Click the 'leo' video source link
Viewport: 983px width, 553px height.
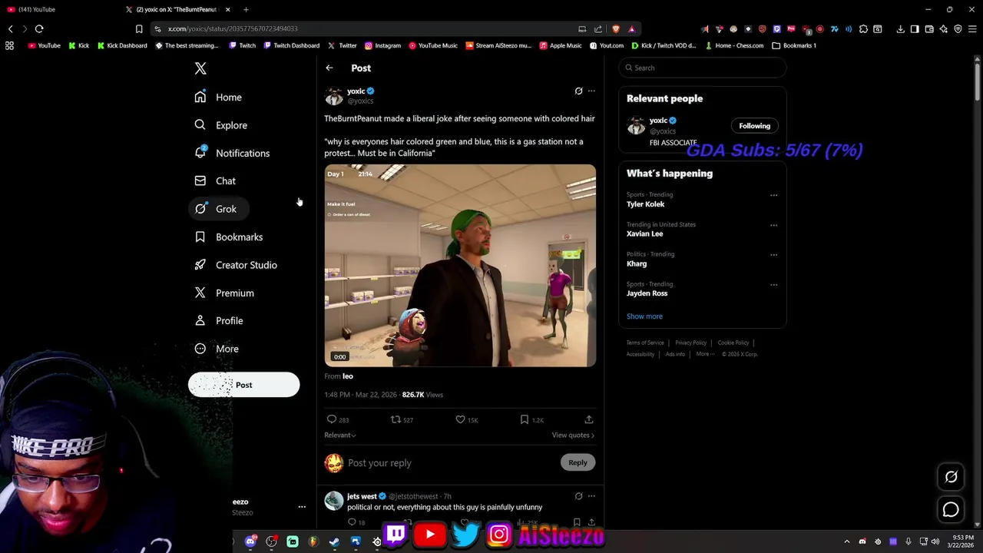click(x=348, y=376)
